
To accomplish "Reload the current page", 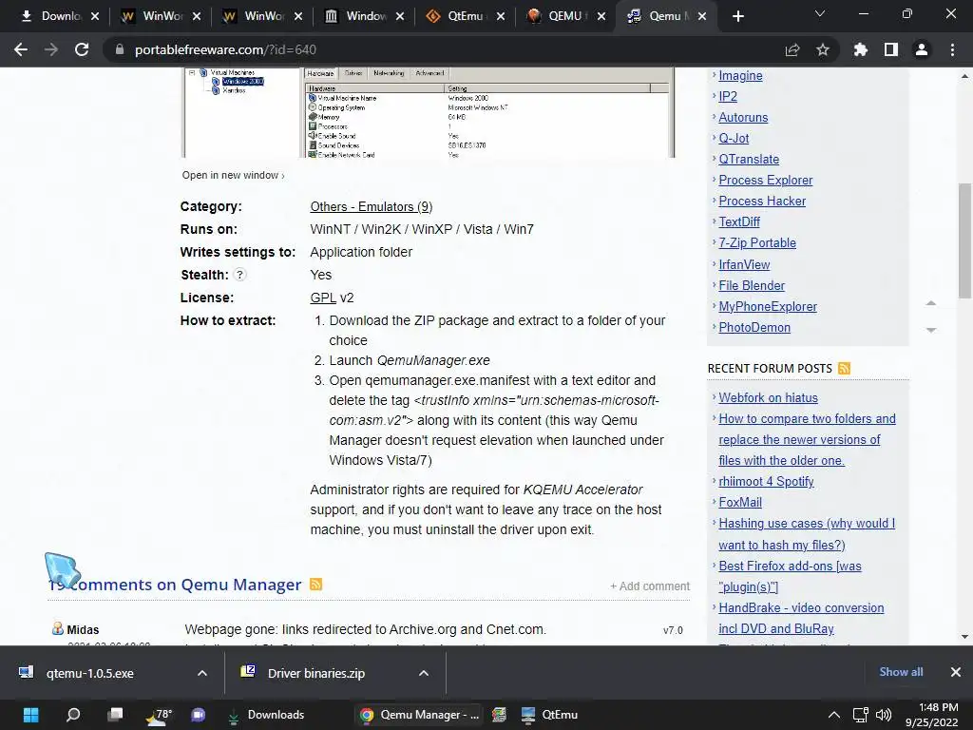I will pyautogui.click(x=82, y=49).
